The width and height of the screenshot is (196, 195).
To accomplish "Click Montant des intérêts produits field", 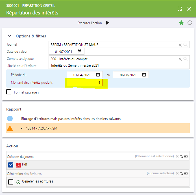I will pyautogui.click(x=85, y=82).
